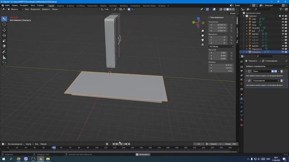Switch to the Animation workspace tab

pos(113,6)
